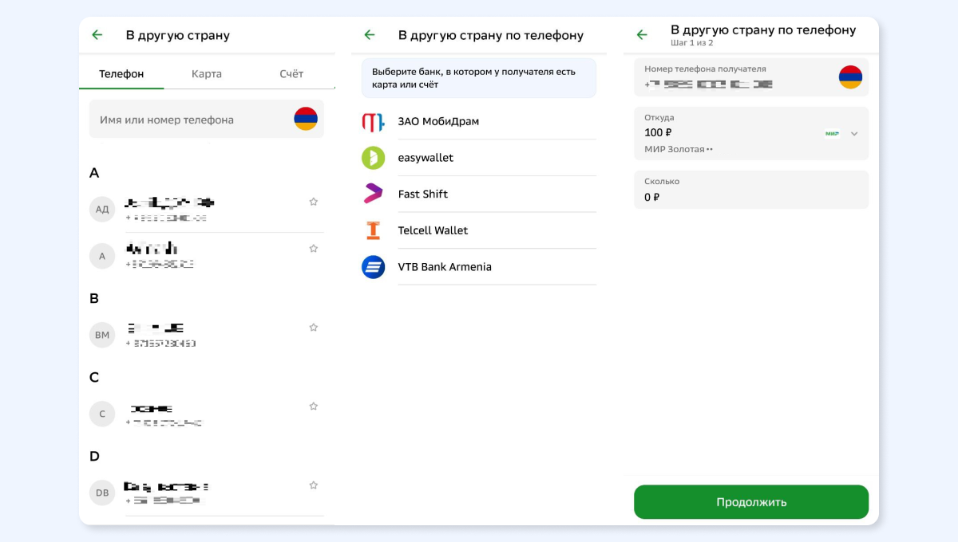Choose the DB avatar contact
Screen dimensions: 958x542
(102, 493)
